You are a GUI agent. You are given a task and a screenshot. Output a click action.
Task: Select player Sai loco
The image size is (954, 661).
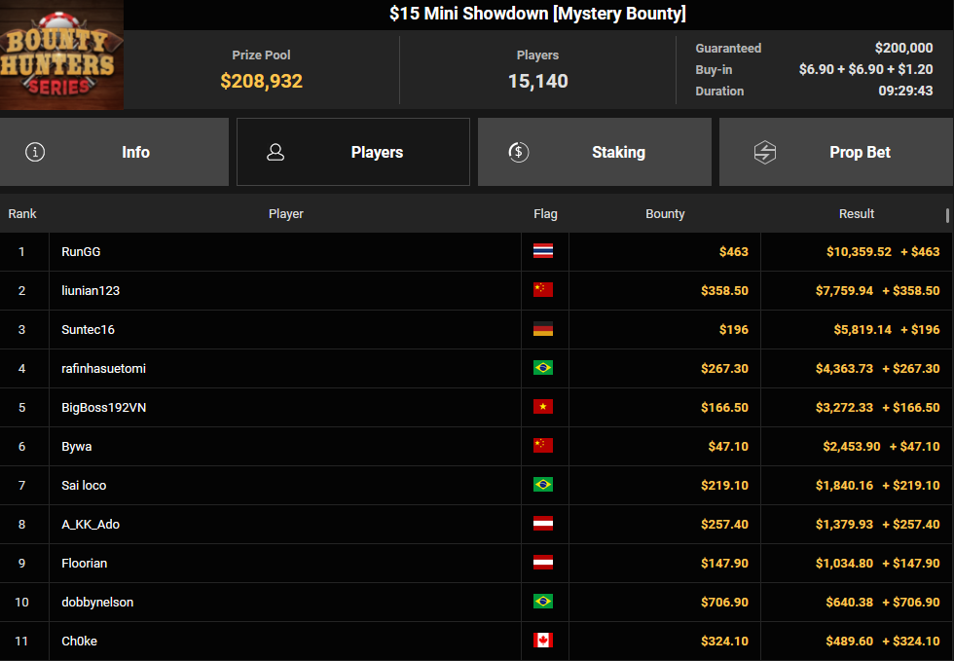click(84, 485)
